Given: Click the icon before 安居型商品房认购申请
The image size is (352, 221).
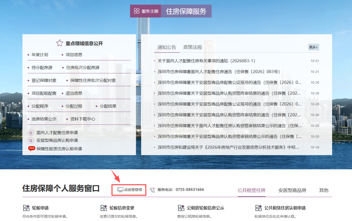Looking at the screenshot, I should pos(31,140).
